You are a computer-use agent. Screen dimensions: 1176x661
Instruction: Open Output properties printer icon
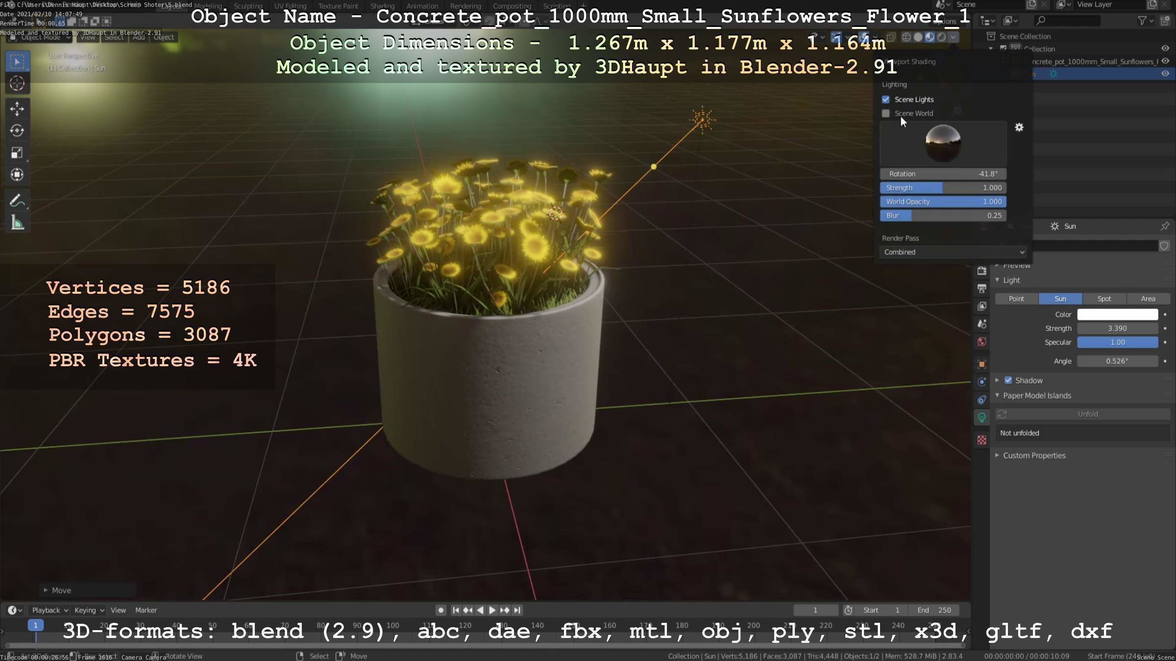(x=981, y=288)
